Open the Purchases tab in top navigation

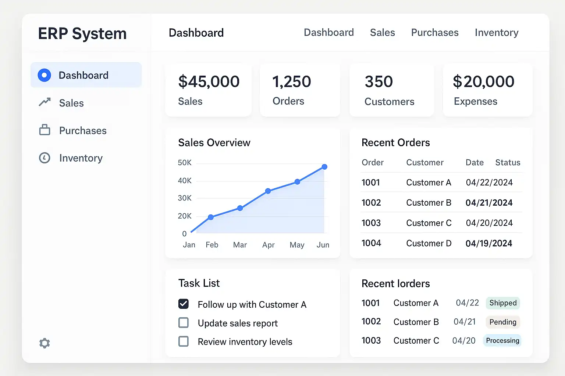click(434, 33)
